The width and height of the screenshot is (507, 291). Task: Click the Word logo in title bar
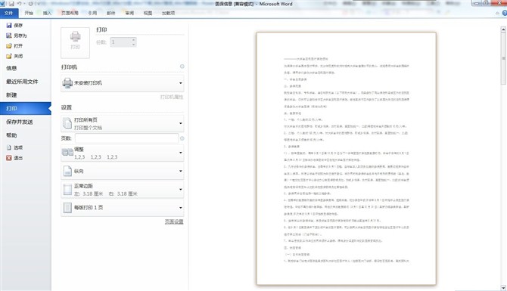click(x=2, y=4)
